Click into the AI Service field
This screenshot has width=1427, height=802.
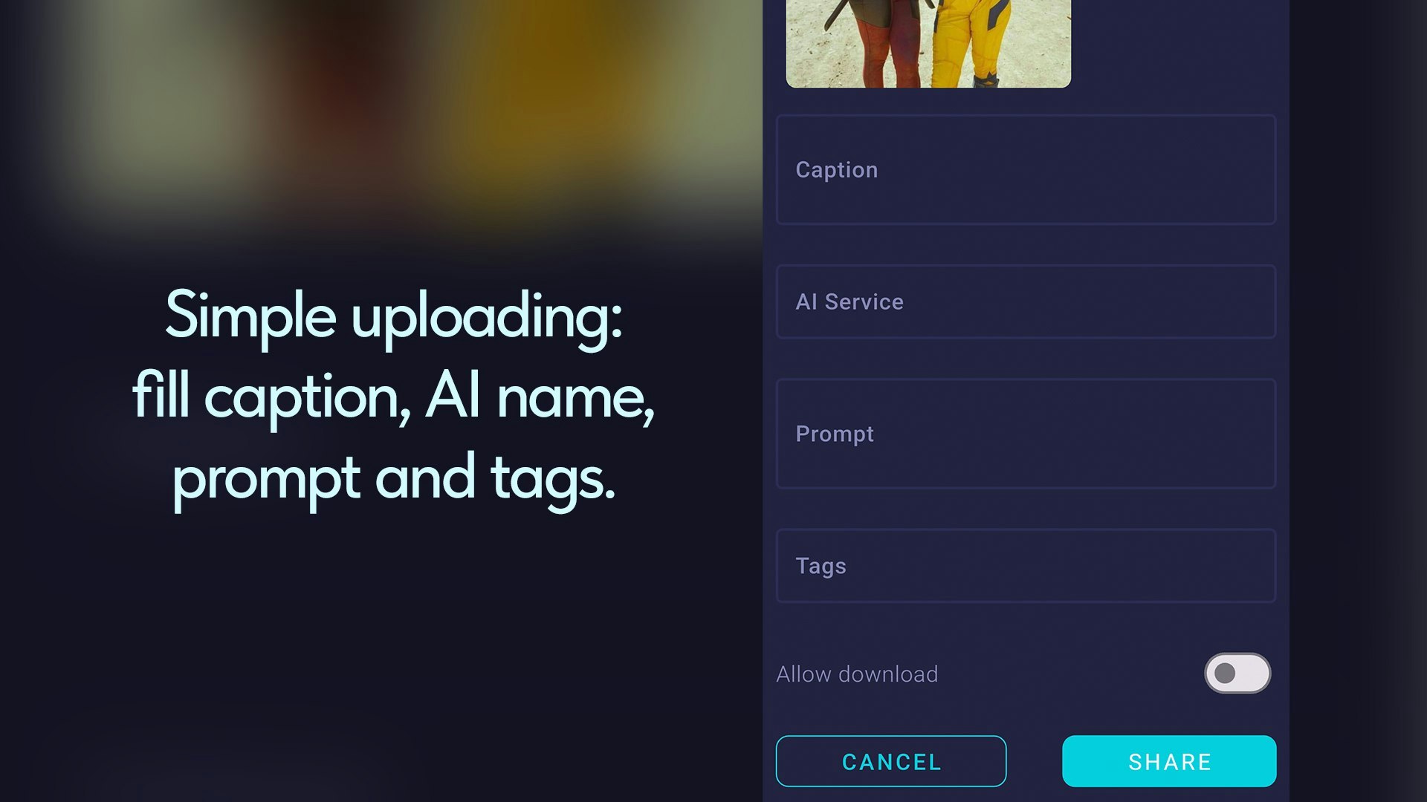pos(1026,302)
